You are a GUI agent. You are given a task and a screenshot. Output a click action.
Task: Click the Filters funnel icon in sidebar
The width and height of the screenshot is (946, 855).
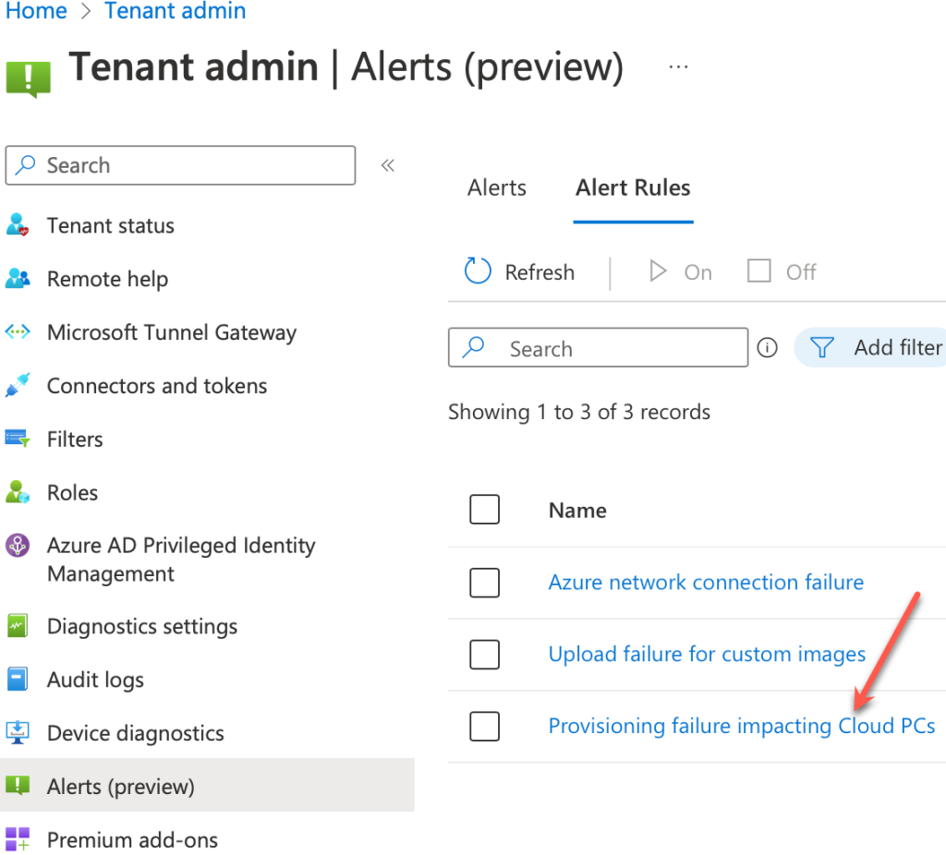18,439
